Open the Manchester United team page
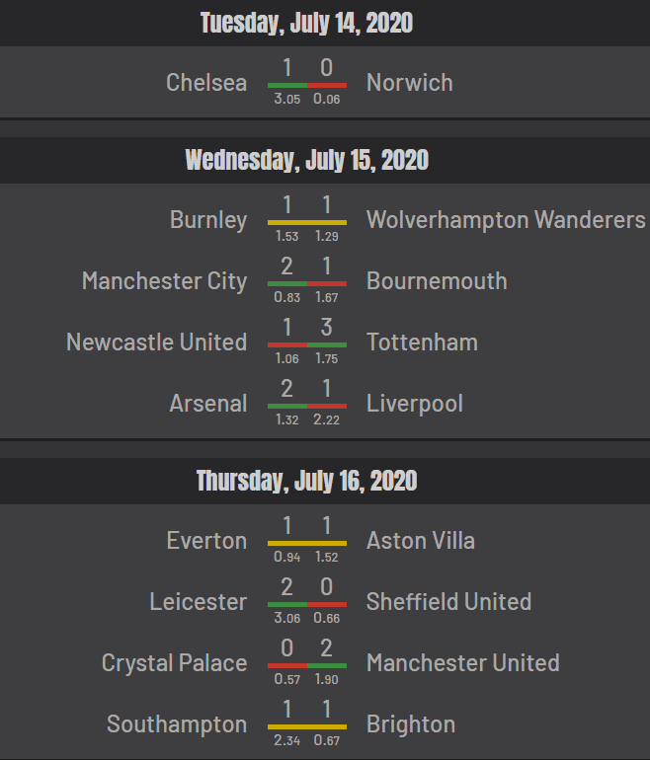The image size is (650, 760). (x=462, y=663)
